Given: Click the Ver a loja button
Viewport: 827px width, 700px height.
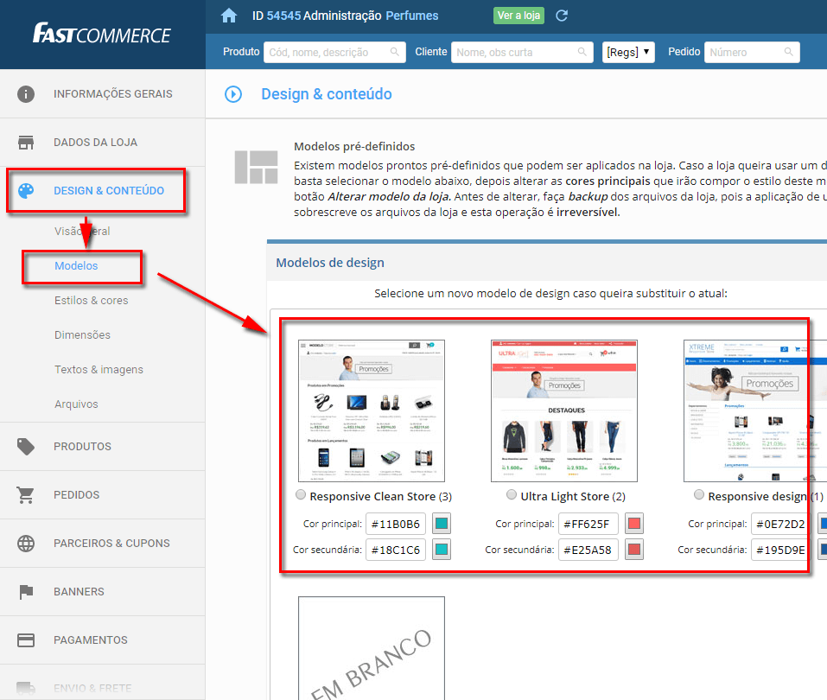Looking at the screenshot, I should pos(518,16).
